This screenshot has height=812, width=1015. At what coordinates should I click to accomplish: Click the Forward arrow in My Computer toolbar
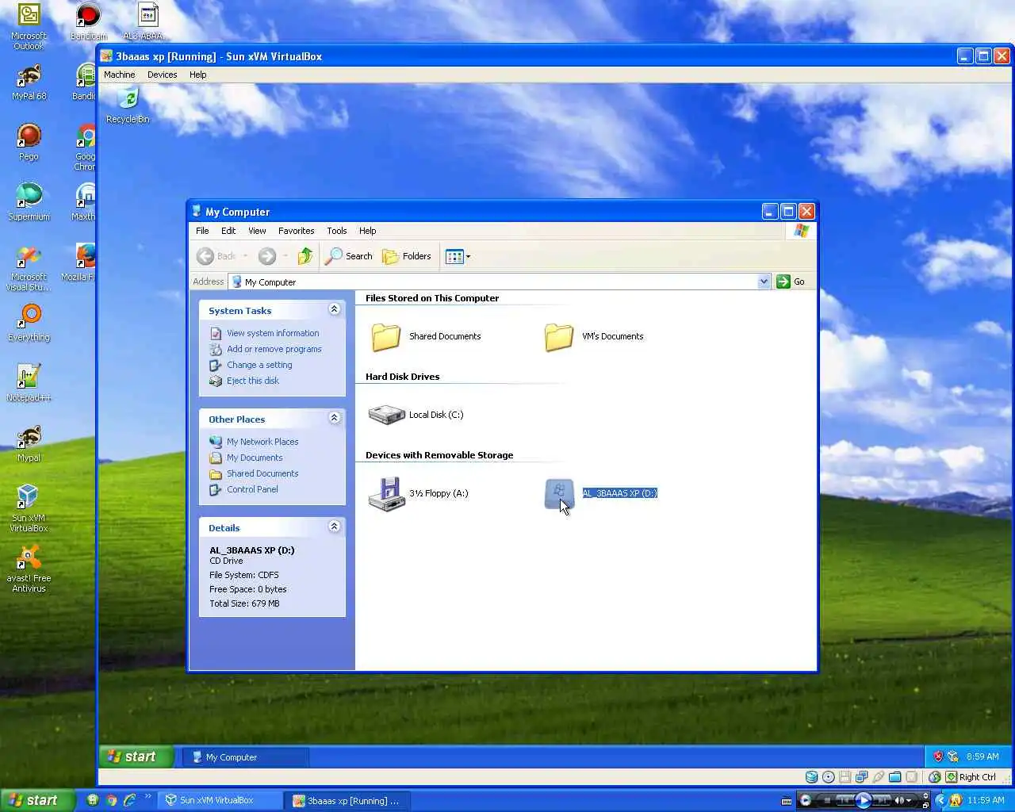click(267, 256)
